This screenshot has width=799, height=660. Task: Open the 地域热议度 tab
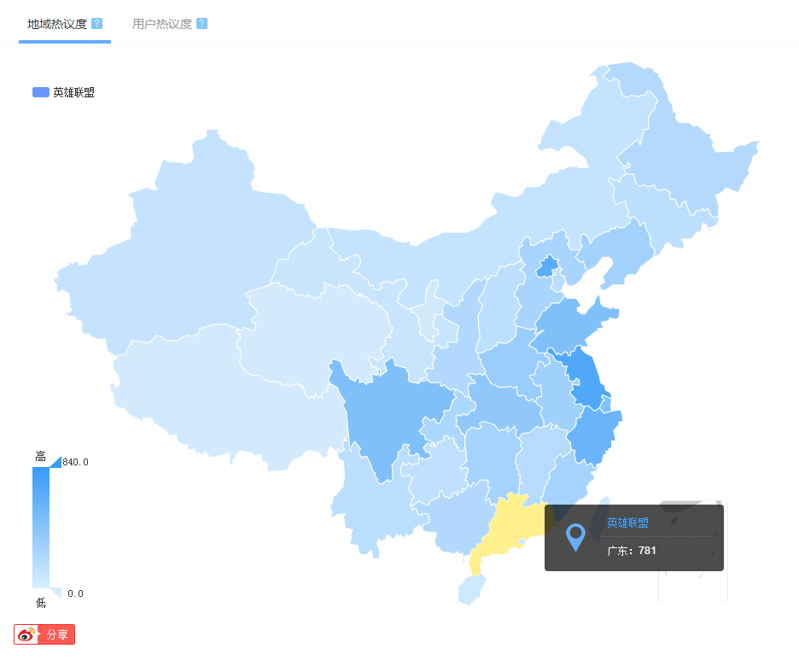pyautogui.click(x=57, y=24)
